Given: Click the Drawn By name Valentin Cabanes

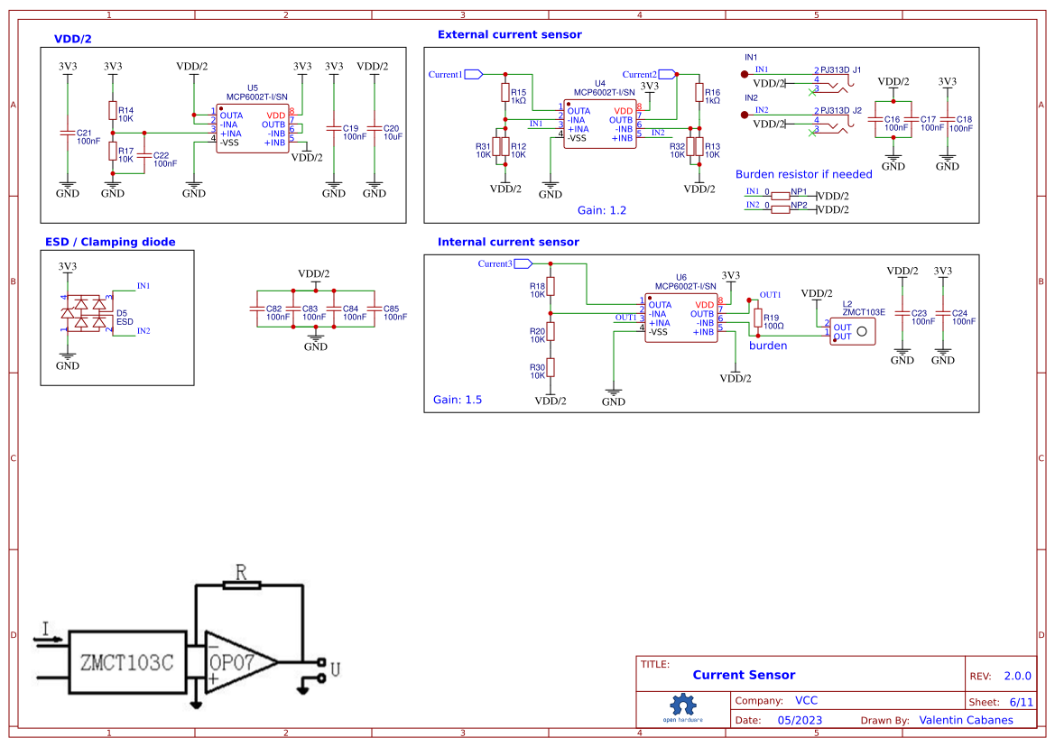Looking at the screenshot, I should (x=966, y=720).
